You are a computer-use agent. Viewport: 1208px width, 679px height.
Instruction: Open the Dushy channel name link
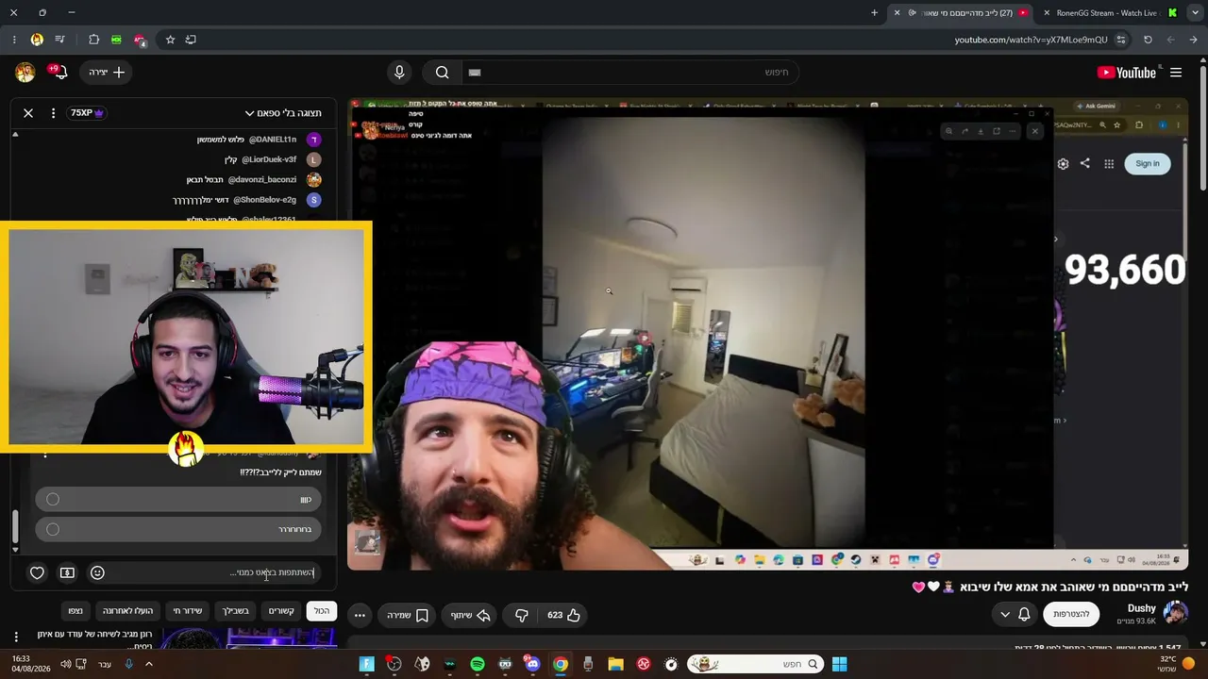point(1141,608)
